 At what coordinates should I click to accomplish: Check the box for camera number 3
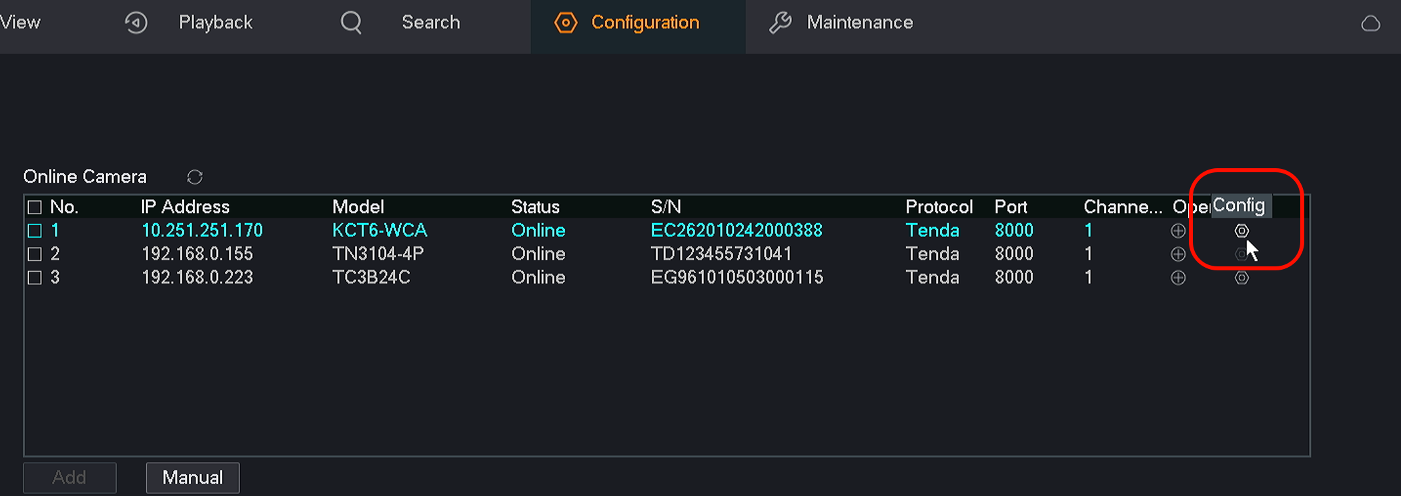tap(35, 278)
